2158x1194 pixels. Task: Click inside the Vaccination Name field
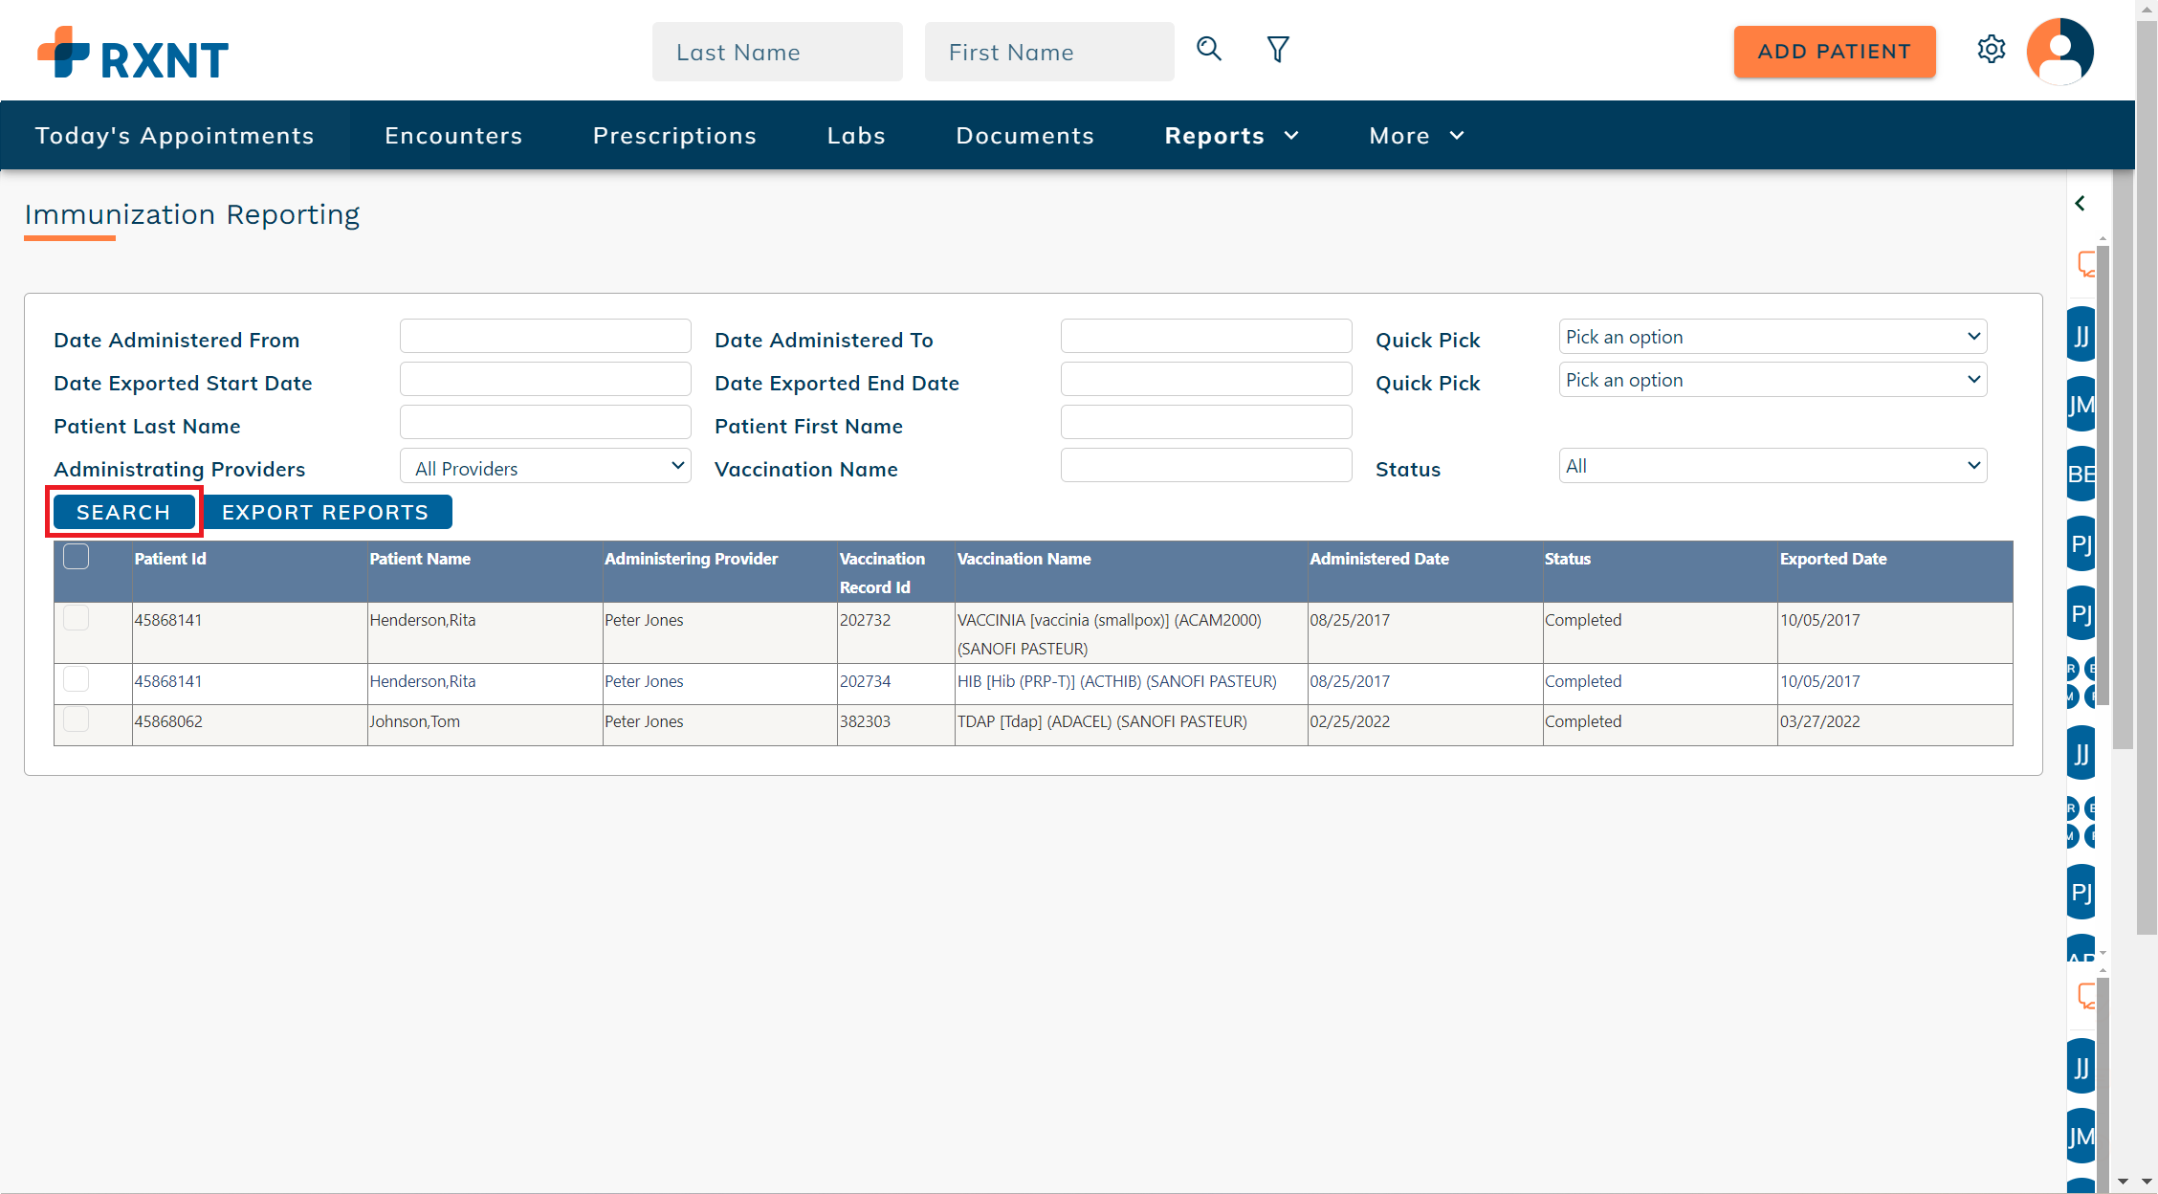[x=1205, y=465]
